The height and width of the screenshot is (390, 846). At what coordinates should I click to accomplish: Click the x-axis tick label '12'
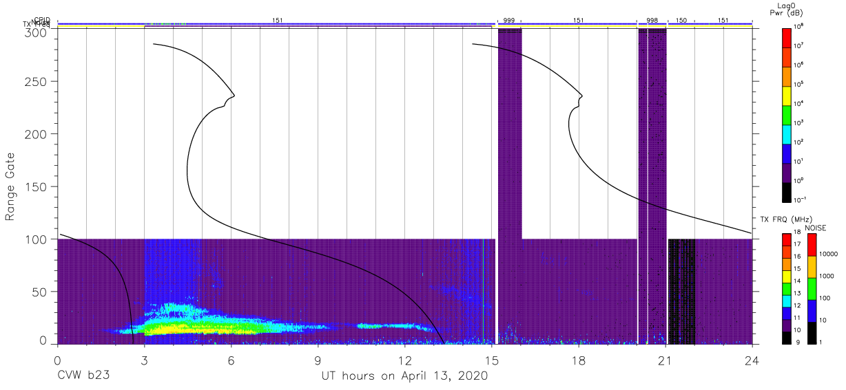pyautogui.click(x=404, y=359)
